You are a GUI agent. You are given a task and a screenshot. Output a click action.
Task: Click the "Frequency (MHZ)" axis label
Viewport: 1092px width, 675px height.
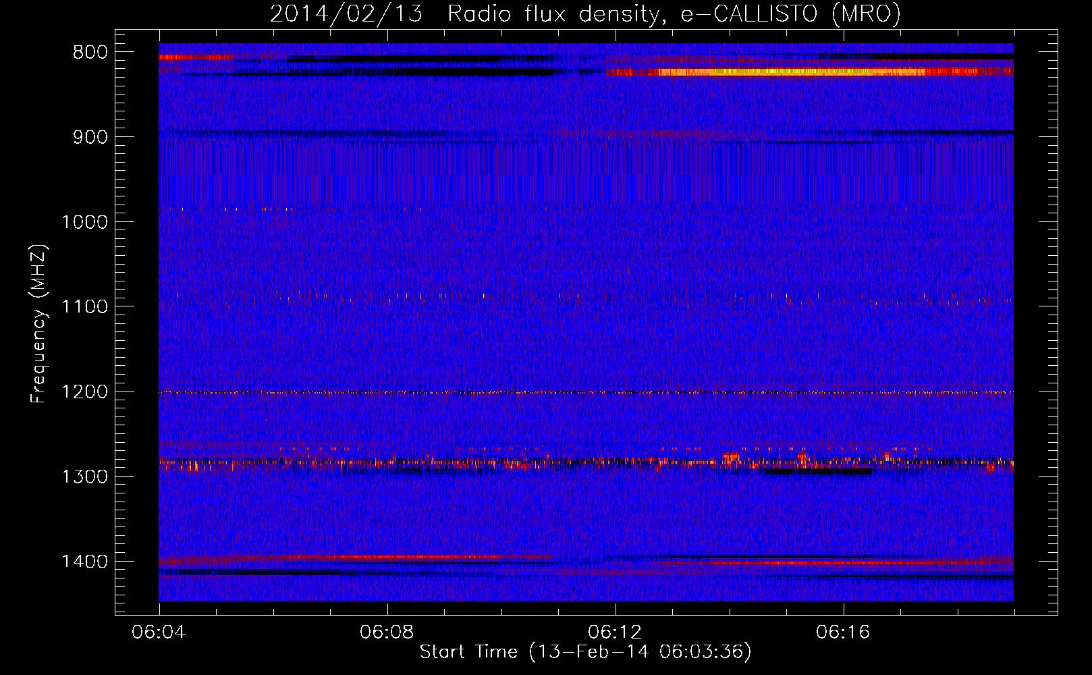[38, 324]
